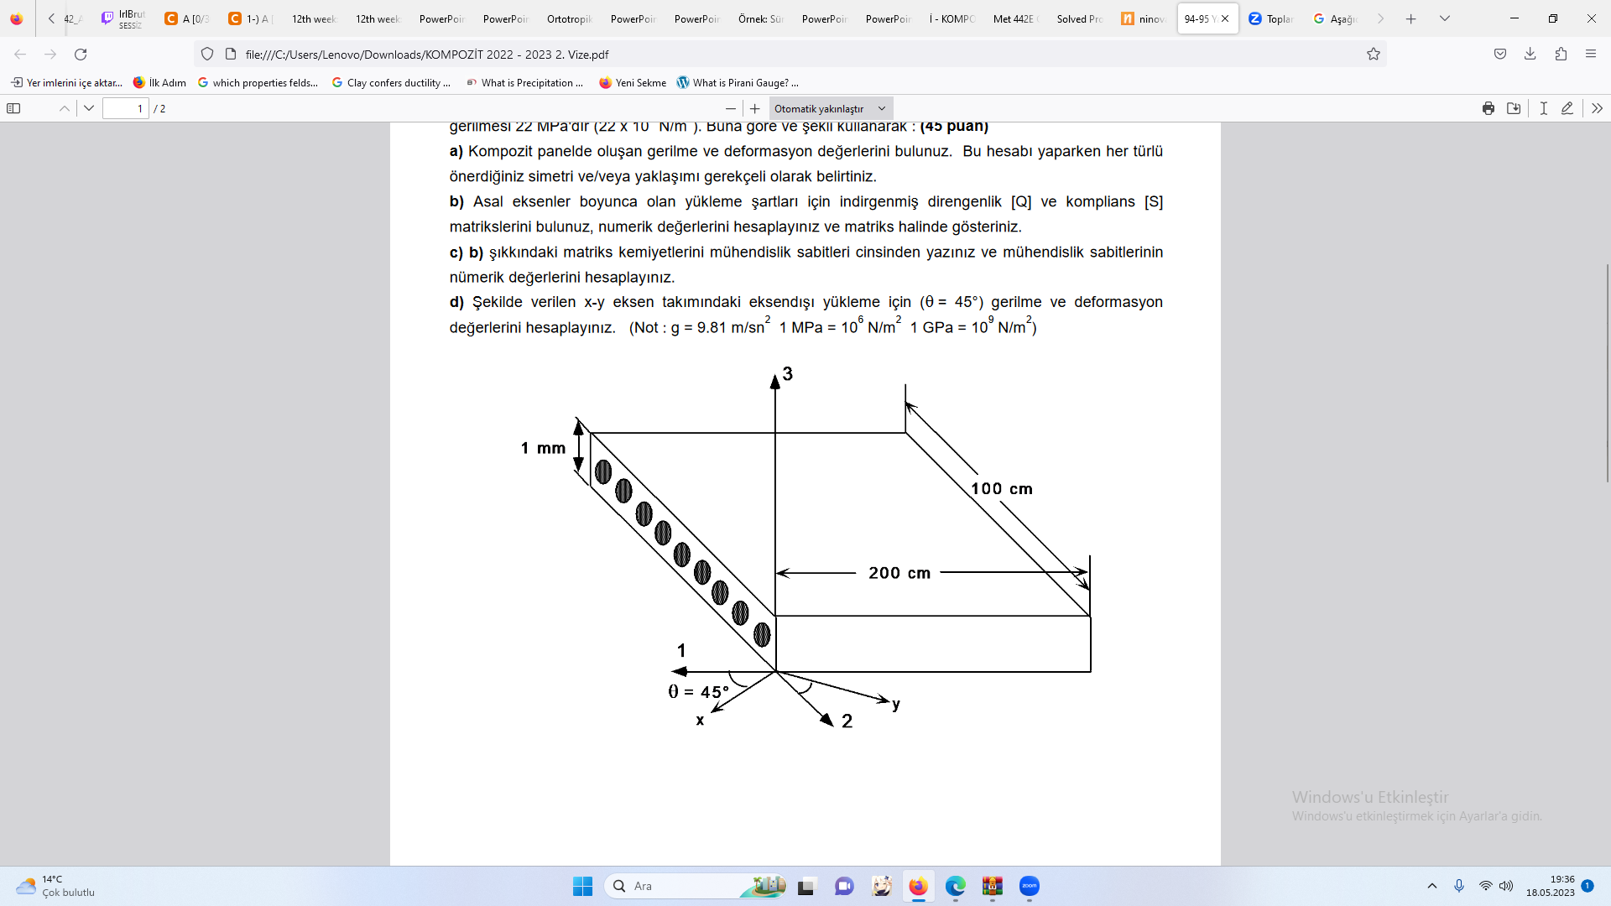Toggle the PDF sidebar panel
The height and width of the screenshot is (906, 1611).
pos(14,108)
